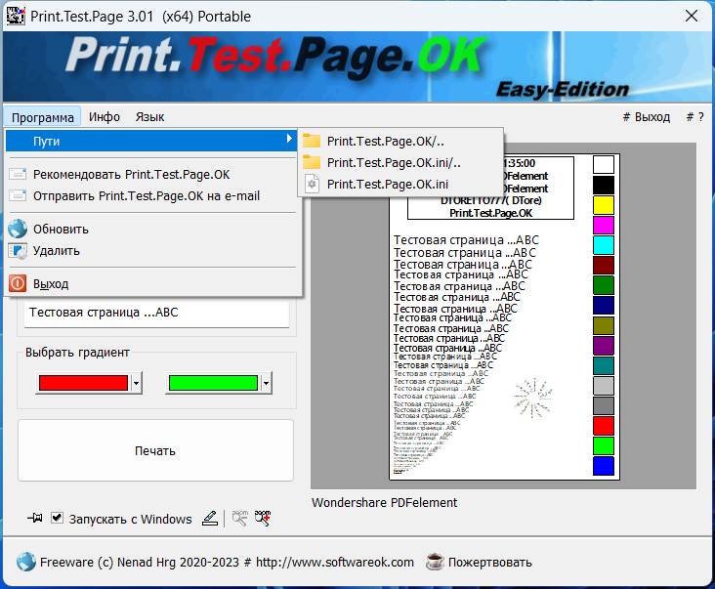Click # Выход in the top right

pos(647,117)
